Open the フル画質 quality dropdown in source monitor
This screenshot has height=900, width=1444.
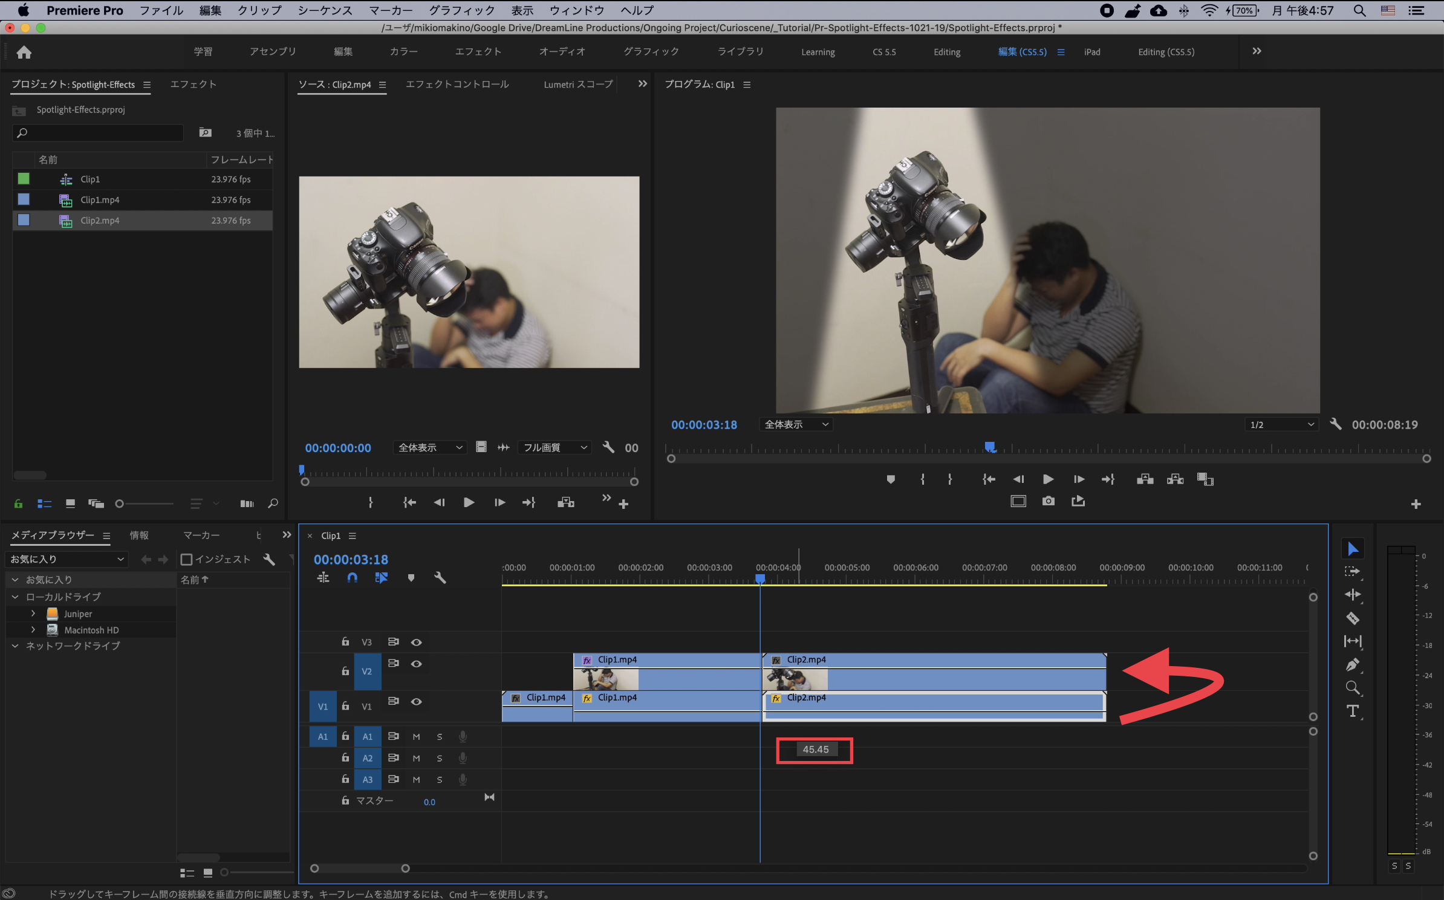click(554, 448)
